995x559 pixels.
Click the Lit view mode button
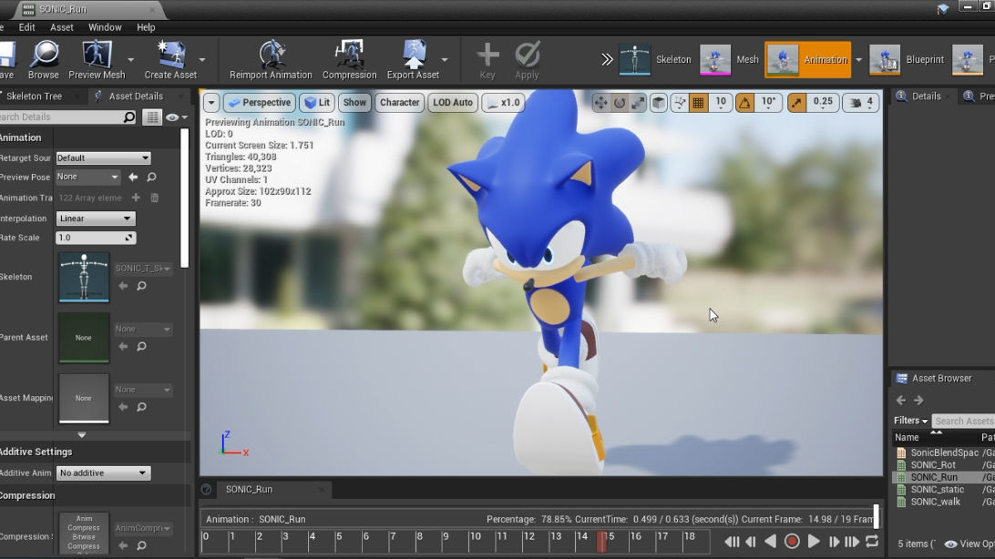coord(317,103)
